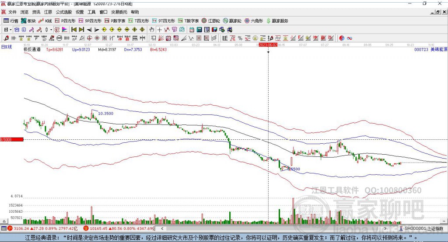The image size is (448, 242).
Task: Open the calculator icon
Action: tap(199, 30)
